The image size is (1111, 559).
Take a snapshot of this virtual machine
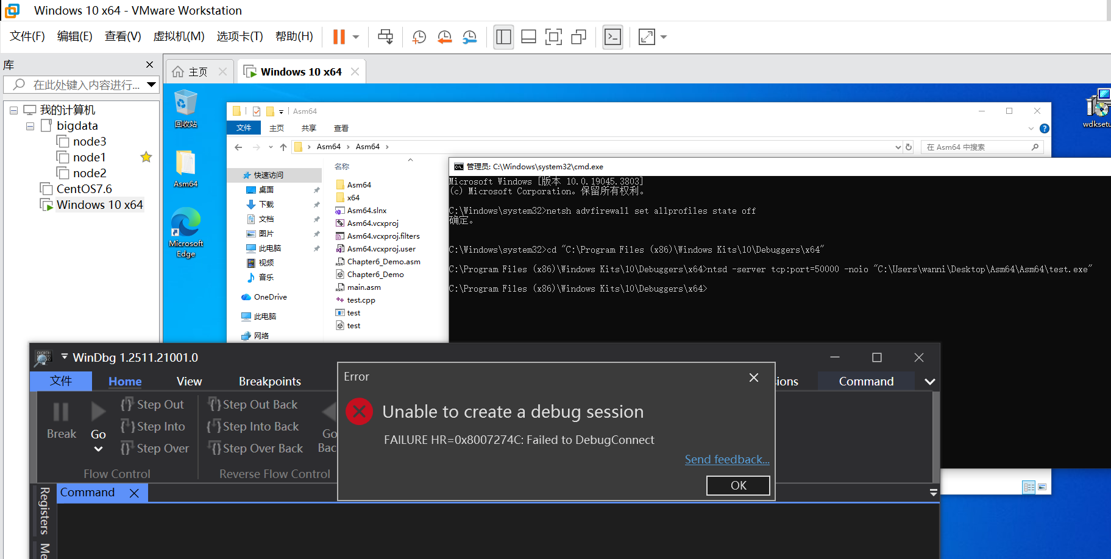click(419, 37)
